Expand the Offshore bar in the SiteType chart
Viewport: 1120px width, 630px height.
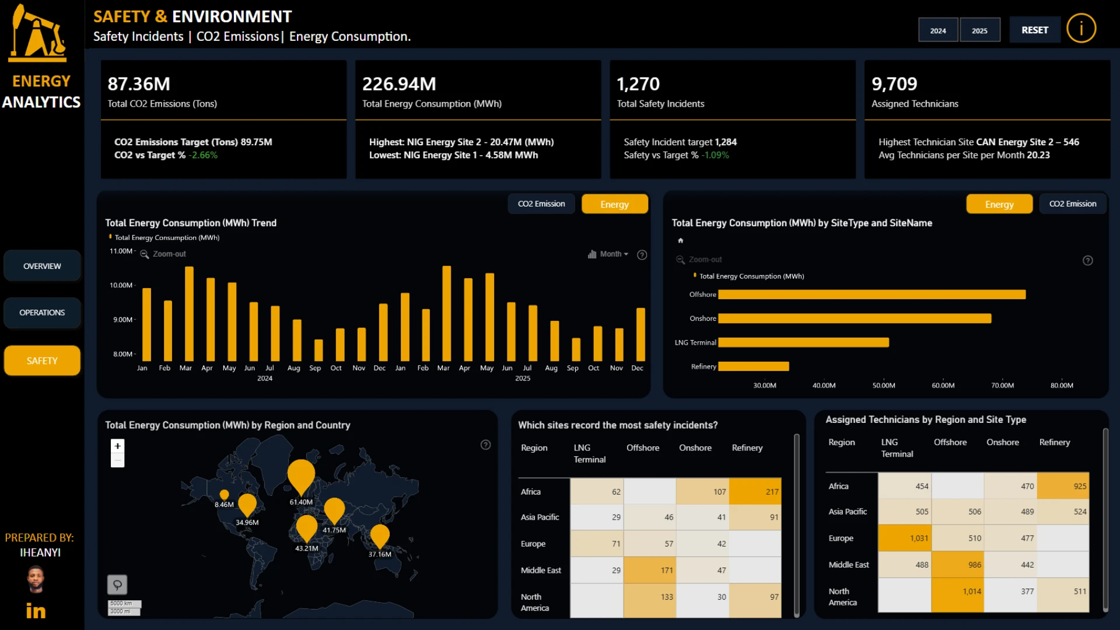871,295
